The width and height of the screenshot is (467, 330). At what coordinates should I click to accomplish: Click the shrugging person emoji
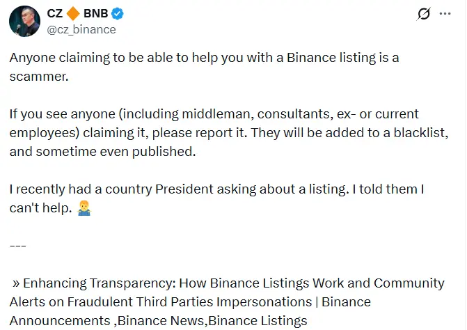click(x=83, y=208)
